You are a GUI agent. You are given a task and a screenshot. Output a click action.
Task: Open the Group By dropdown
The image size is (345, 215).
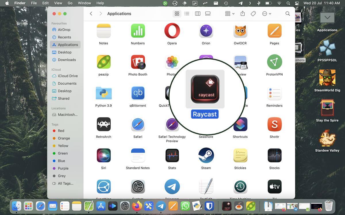tap(230, 13)
